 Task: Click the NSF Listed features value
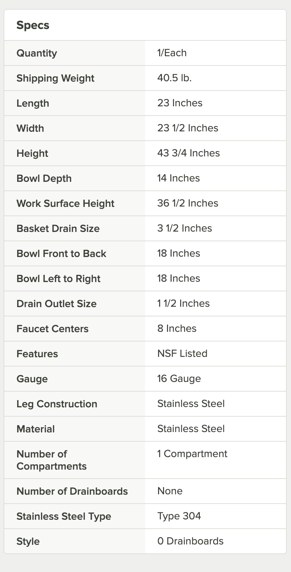pos(182,354)
